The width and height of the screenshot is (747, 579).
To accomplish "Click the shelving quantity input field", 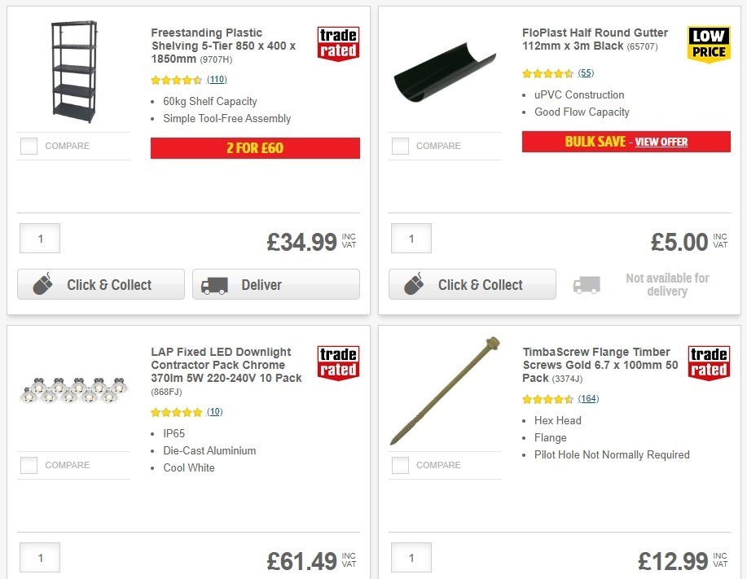I will click(x=39, y=239).
